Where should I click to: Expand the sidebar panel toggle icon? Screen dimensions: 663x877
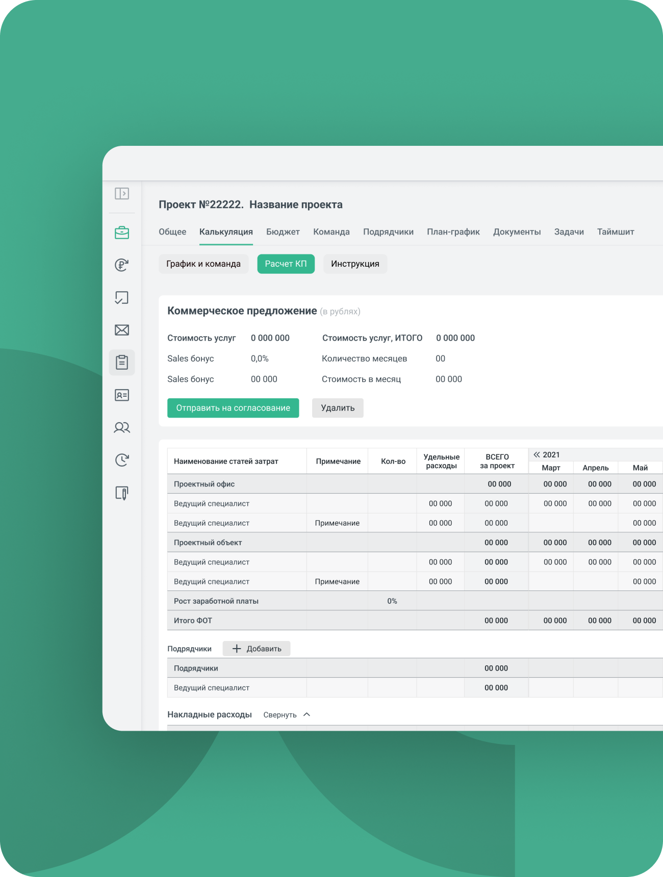(121, 194)
